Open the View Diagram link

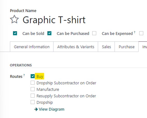(x=49, y=109)
